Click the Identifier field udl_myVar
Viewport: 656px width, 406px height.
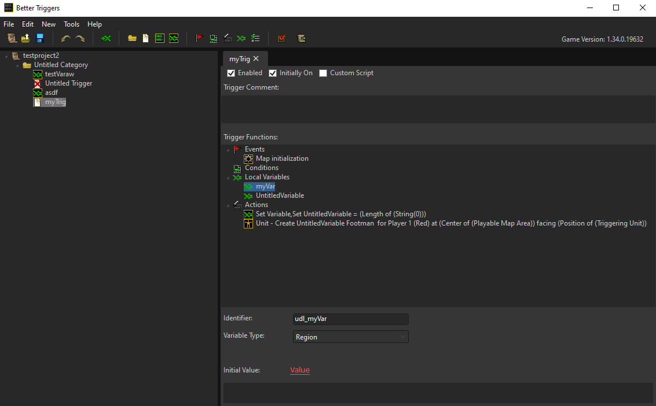(x=351, y=319)
